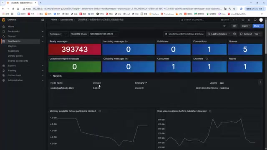Click the Home breadcrumb link
The width and height of the screenshot is (267, 150).
(54, 20)
